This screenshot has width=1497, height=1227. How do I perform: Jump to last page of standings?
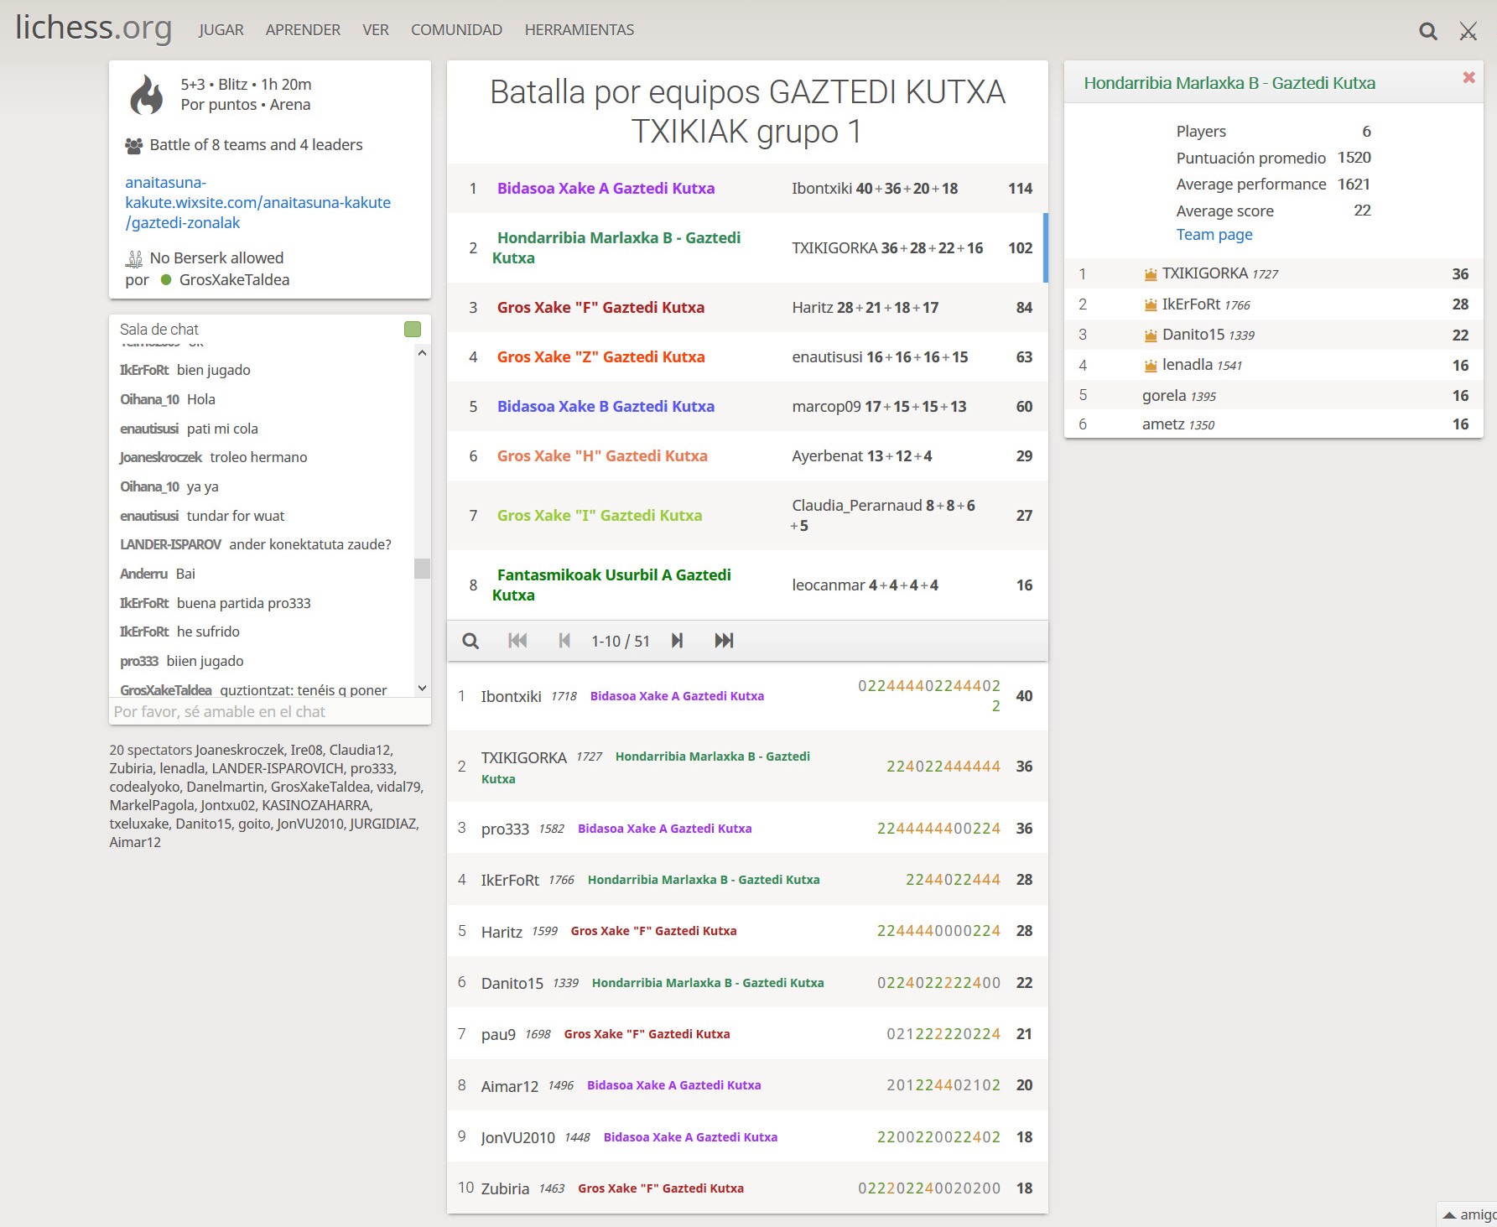[x=724, y=641]
